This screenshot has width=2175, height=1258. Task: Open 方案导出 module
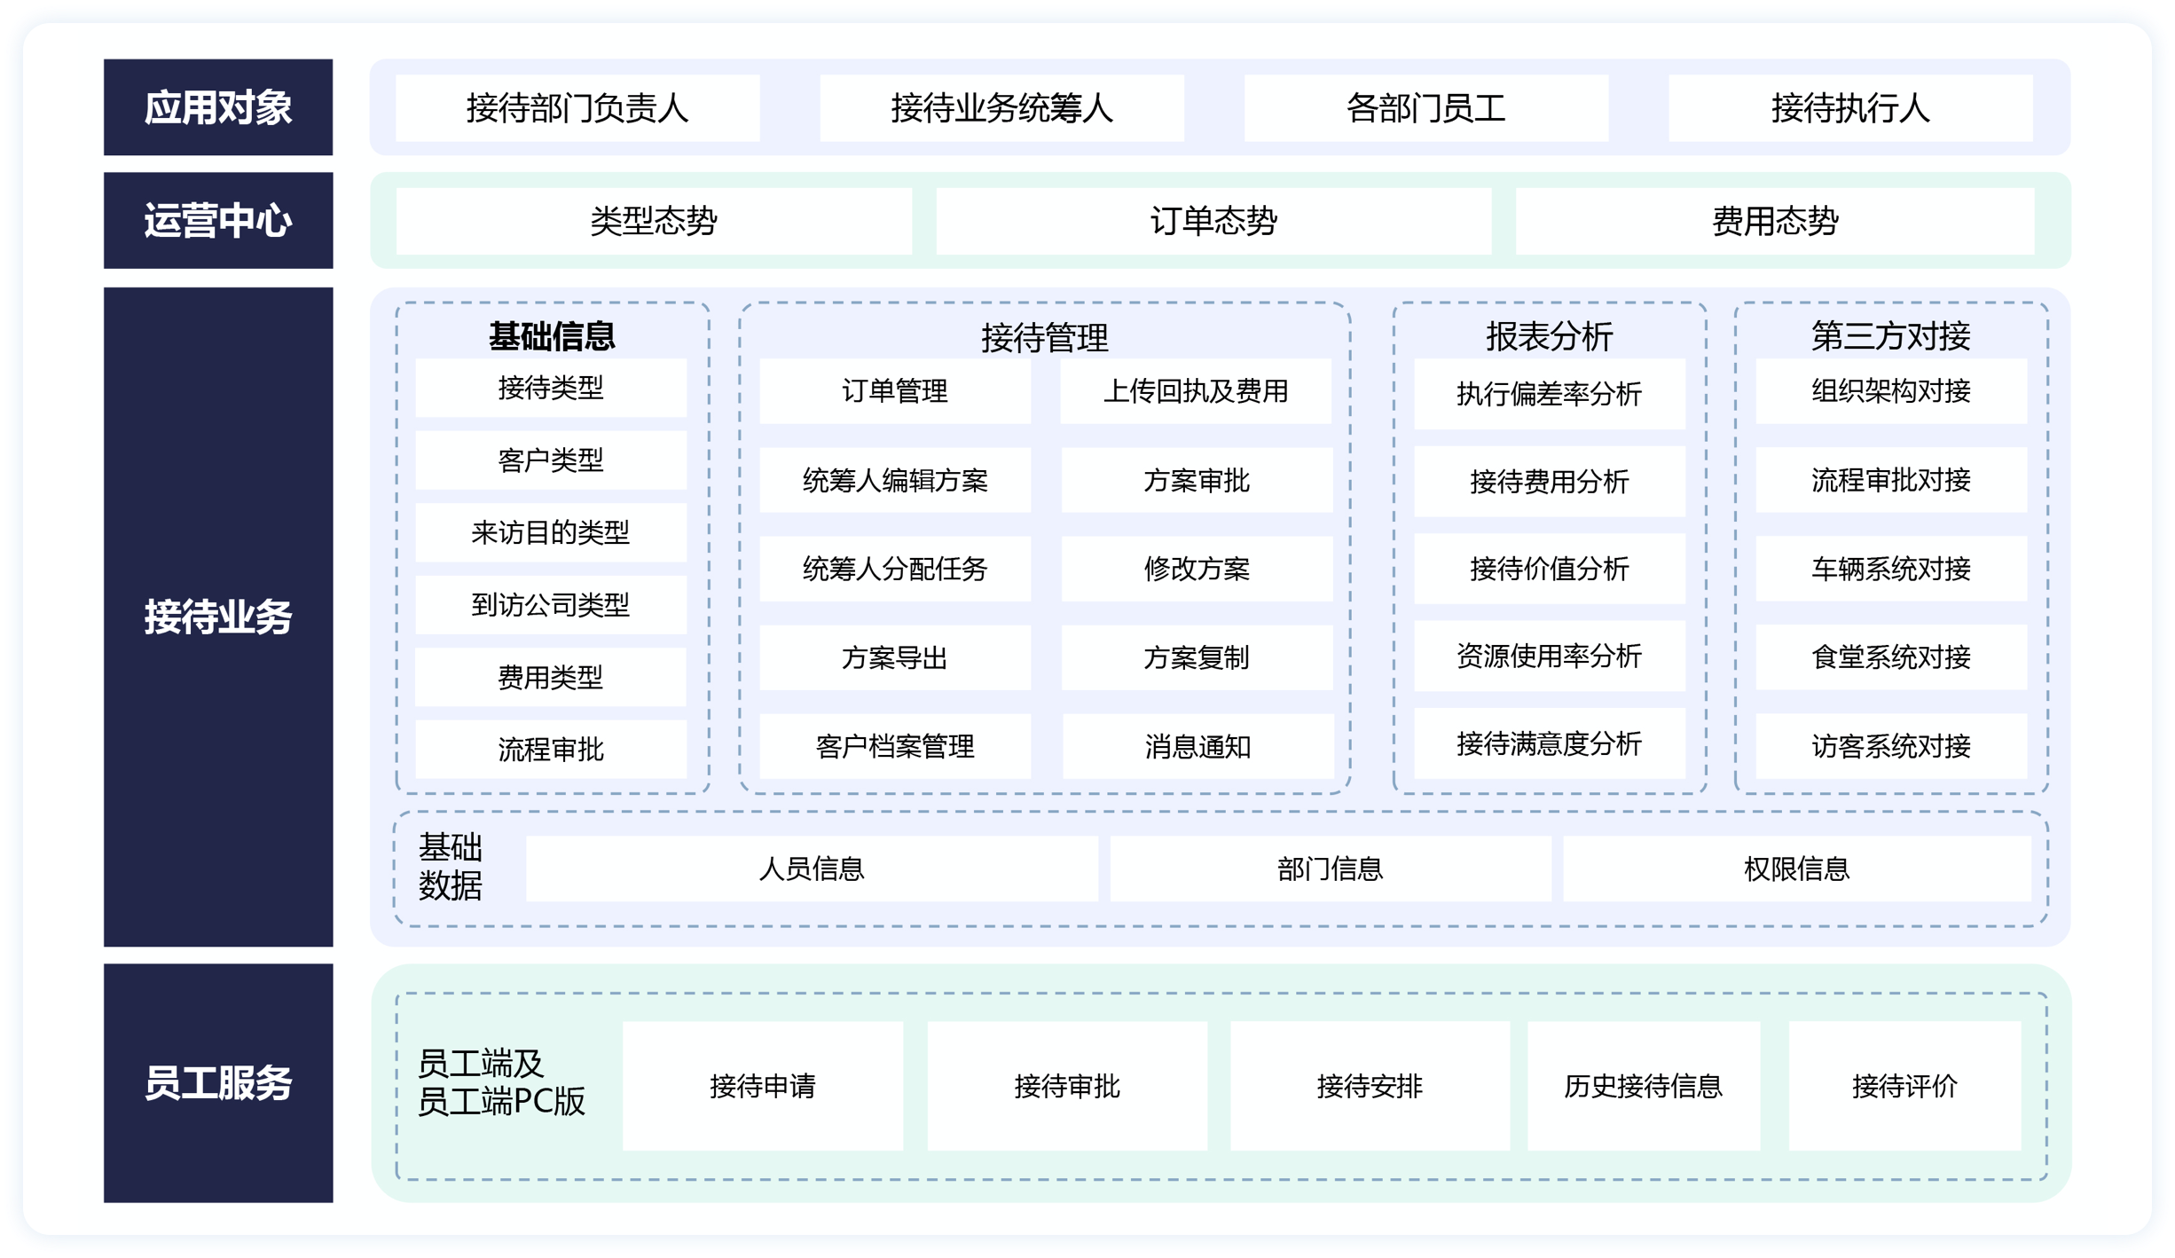pyautogui.click(x=895, y=657)
